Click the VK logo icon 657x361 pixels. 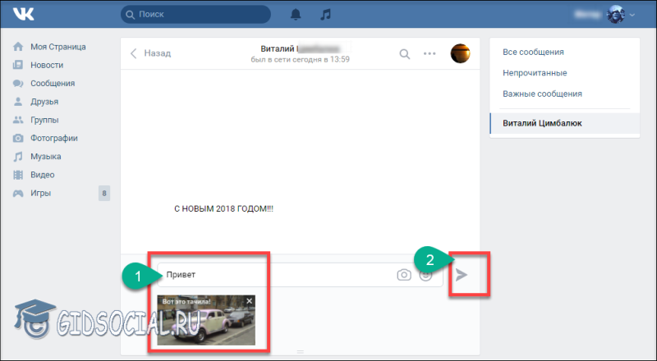click(23, 14)
